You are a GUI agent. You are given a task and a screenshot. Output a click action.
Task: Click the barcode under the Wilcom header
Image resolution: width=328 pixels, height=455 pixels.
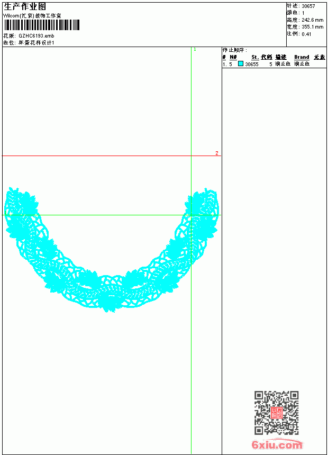tap(41, 25)
